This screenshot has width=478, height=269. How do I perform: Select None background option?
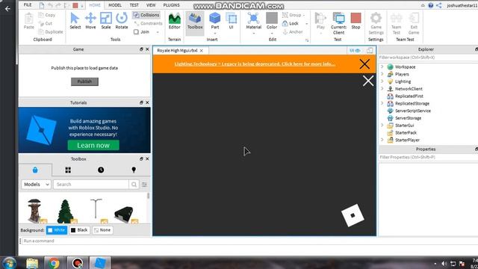[x=102, y=230]
